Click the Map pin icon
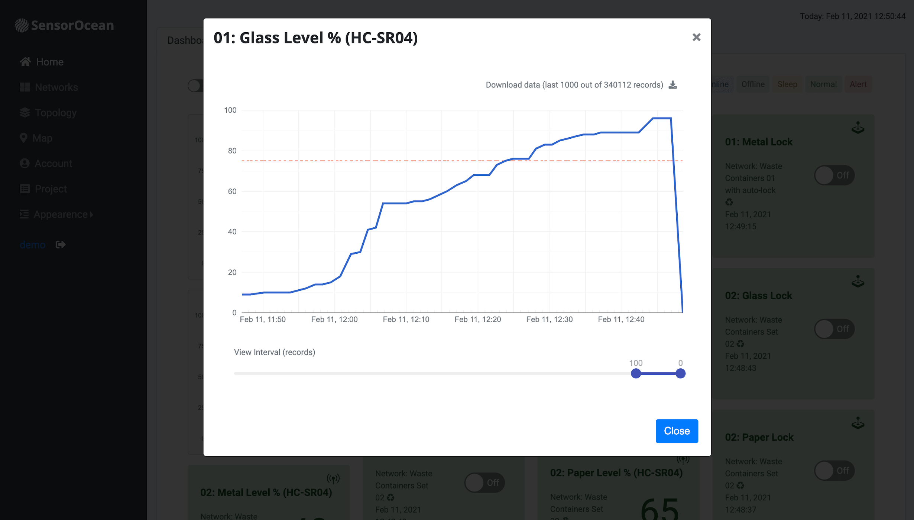This screenshot has width=914, height=520. pyautogui.click(x=23, y=138)
